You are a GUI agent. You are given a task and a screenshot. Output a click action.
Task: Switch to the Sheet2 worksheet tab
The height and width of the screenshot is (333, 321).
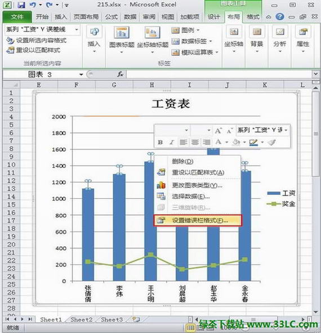pyautogui.click(x=82, y=319)
